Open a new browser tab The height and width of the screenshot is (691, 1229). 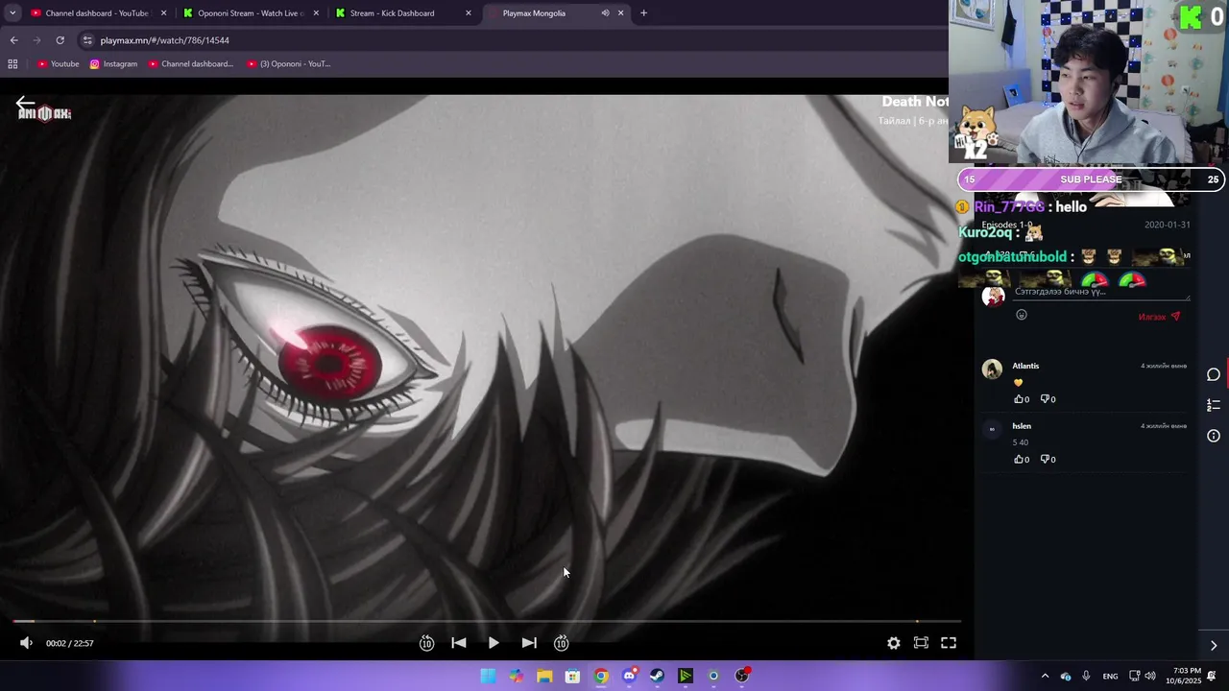[643, 13]
